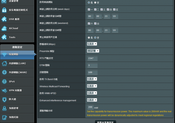The height and width of the screenshot is (123, 175).
Task: Select the wireless Wi-Fi signal icon
Action: pyautogui.click(x=4, y=54)
